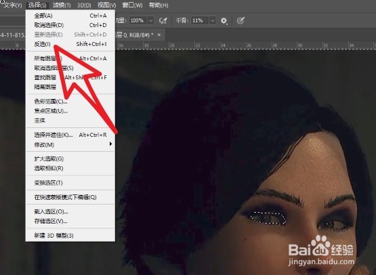Open the 视图(V) menu
Image resolution: width=376 pixels, height=275 pixels.
click(x=107, y=5)
